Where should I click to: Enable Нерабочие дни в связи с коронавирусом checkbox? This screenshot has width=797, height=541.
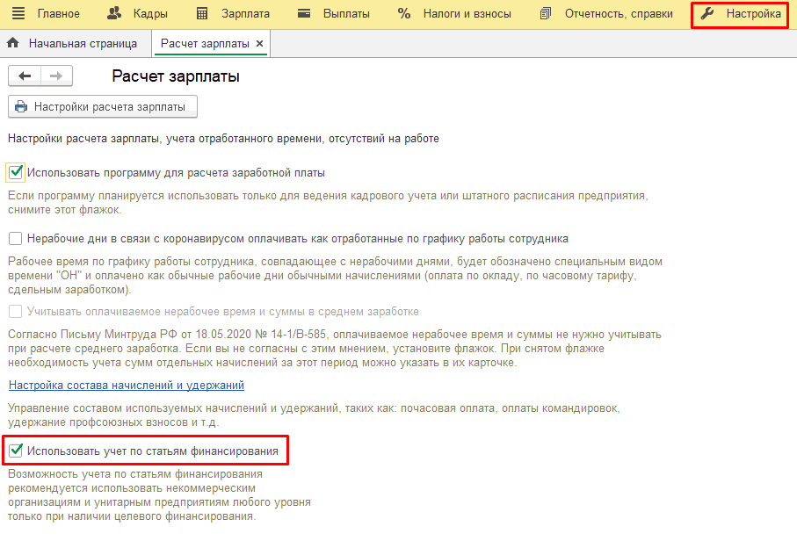point(16,238)
